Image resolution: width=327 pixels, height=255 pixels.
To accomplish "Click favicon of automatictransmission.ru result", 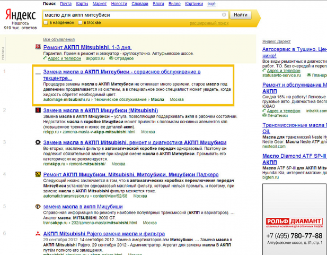I will tap(38, 174).
